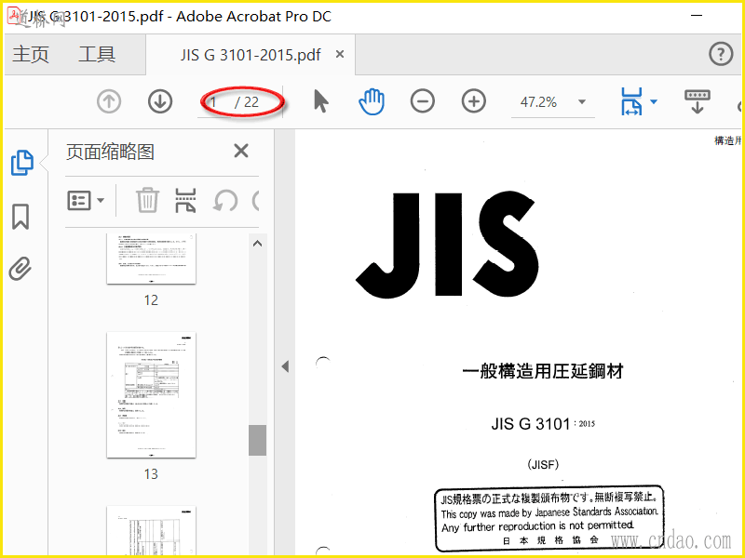Open the 47.2% zoom level dropdown
The image size is (745, 558).
(582, 102)
